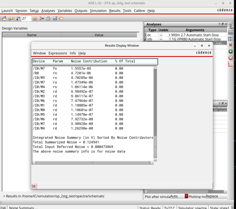
Task: Minimize the Results Display Window
Action: 195,45
